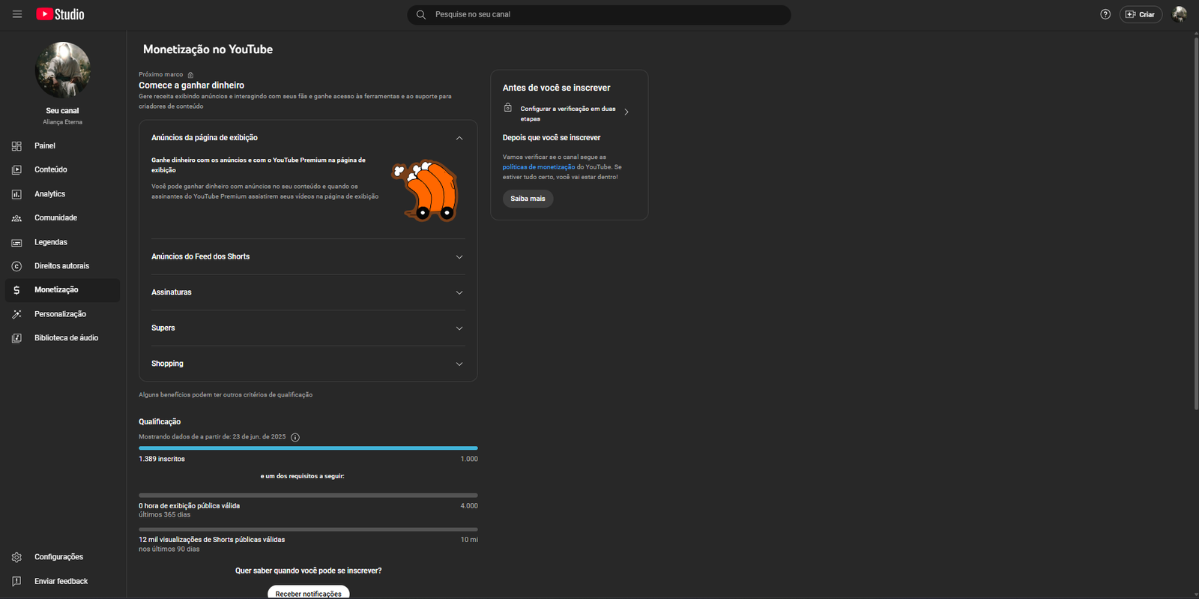
Task: Open Direitos autorais in the sidebar
Action: point(62,266)
